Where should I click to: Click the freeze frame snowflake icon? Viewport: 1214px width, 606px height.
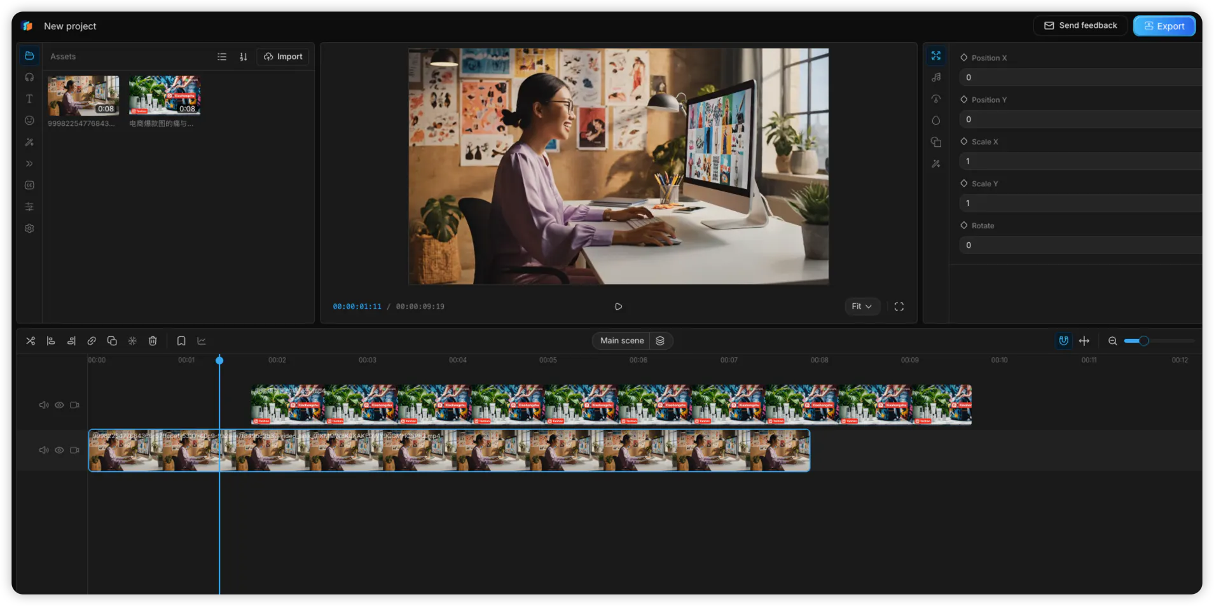point(132,341)
